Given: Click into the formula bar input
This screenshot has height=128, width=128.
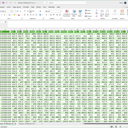Looking at the screenshot, I should (68, 24).
